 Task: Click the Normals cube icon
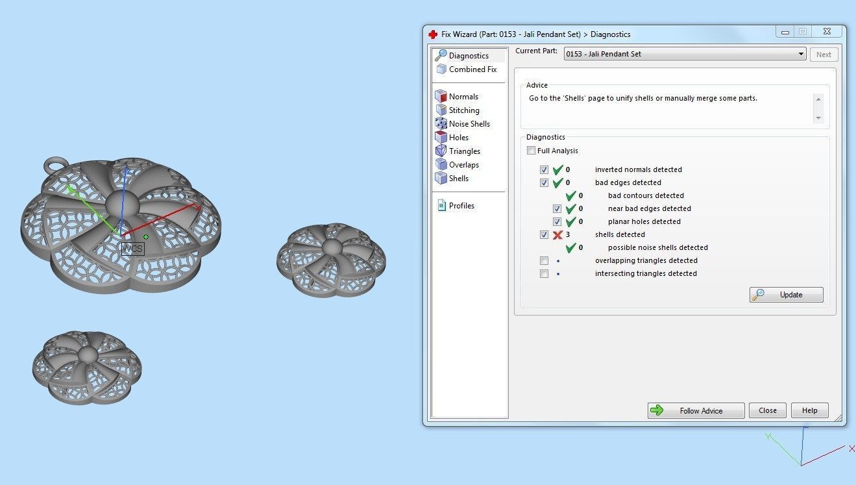(x=441, y=96)
